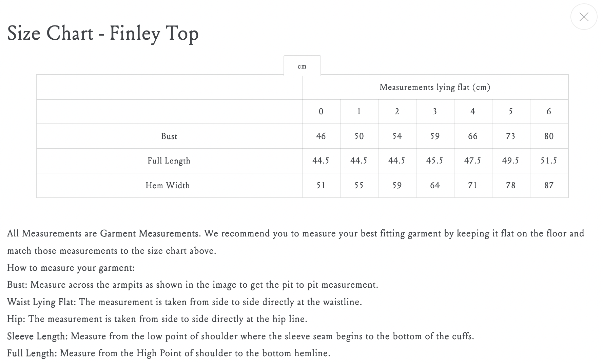Select hem width 64 cell
Screen dimensions: 603x363
tap(435, 186)
